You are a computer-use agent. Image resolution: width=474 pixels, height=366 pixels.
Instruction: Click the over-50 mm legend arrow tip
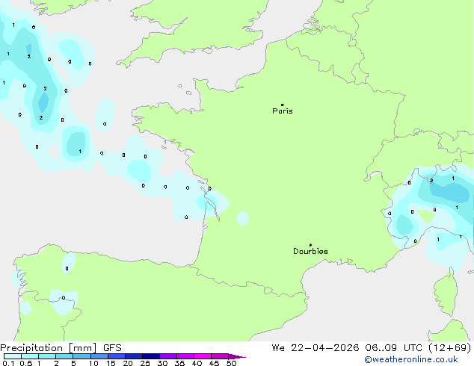tap(237, 356)
